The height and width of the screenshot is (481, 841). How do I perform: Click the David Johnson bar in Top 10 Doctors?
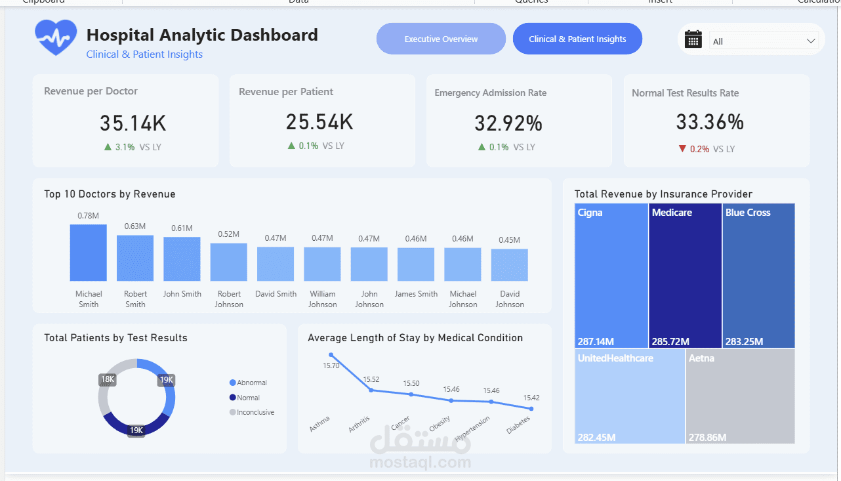(510, 265)
